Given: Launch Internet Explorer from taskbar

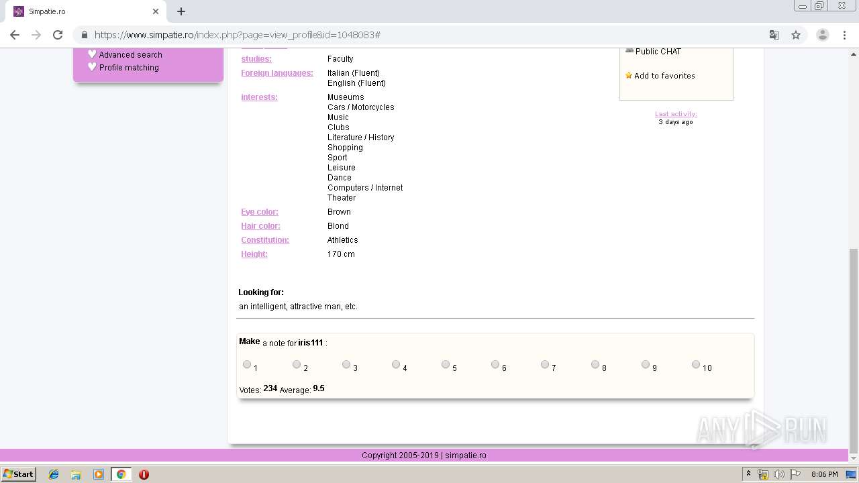Looking at the screenshot, I should click(54, 474).
